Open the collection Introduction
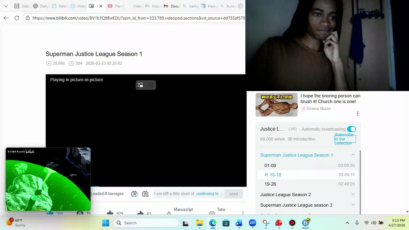 (x=302, y=139)
